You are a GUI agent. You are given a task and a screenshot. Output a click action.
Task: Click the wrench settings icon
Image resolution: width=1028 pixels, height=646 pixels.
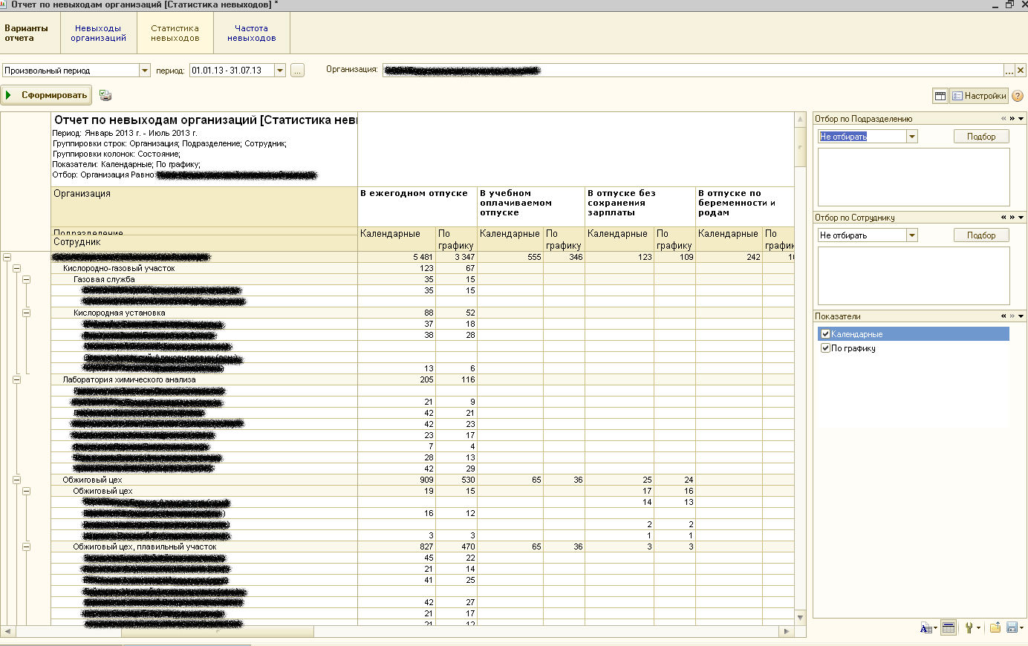point(969,628)
